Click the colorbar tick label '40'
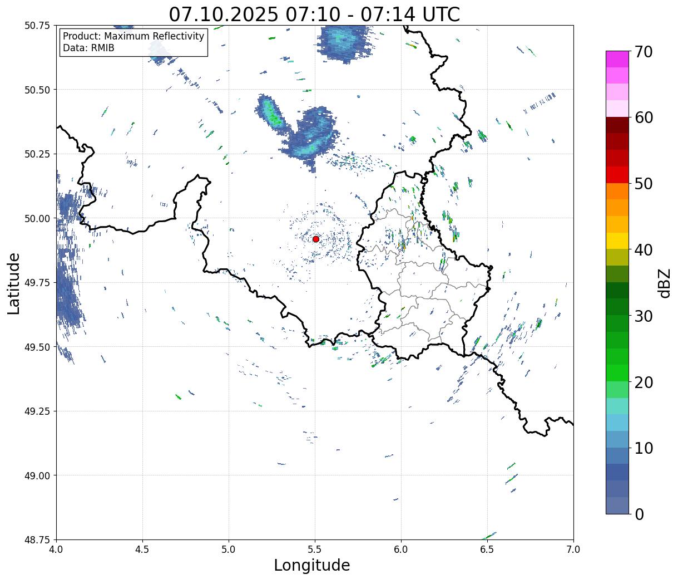This screenshot has width=678, height=579. tap(643, 249)
